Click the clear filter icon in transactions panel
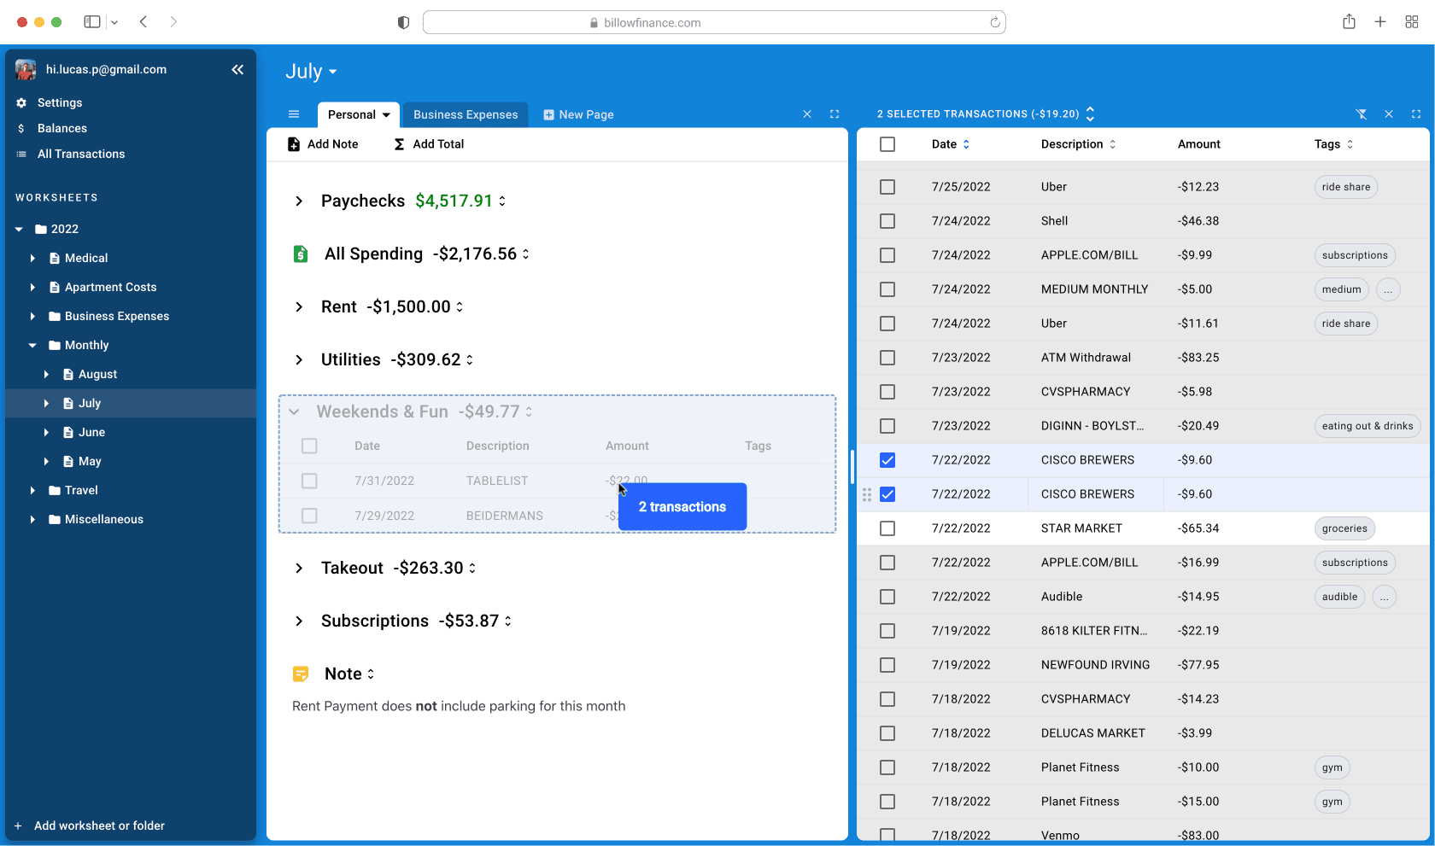The image size is (1435, 846). (x=1362, y=114)
